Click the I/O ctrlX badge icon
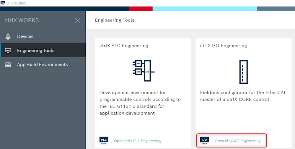 [205, 141]
